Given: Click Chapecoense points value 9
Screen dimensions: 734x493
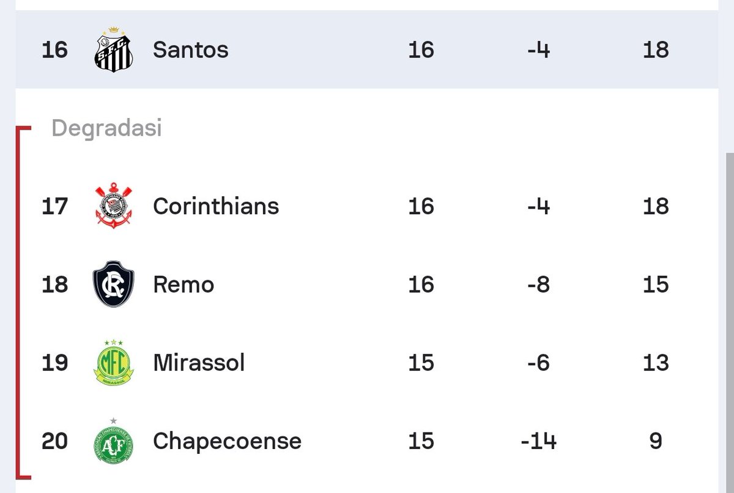Looking at the screenshot, I should (x=656, y=441).
